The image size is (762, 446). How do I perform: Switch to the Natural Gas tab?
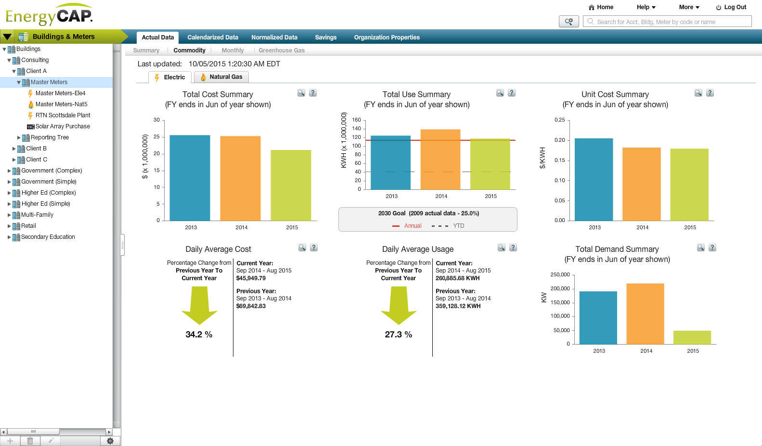tap(221, 77)
